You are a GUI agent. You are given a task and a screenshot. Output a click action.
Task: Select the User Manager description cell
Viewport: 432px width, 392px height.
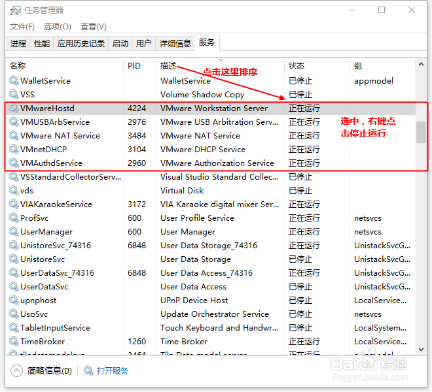coord(188,232)
